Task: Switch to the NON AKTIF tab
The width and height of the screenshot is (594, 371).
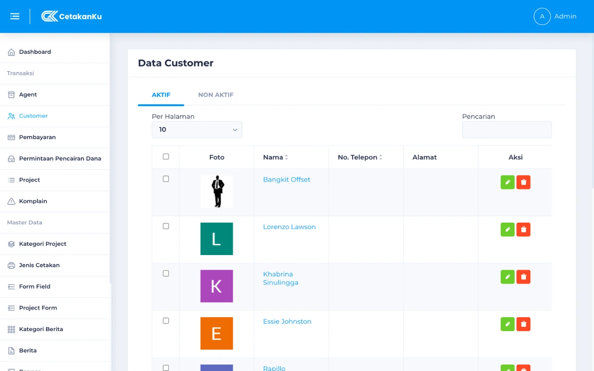Action: [215, 95]
